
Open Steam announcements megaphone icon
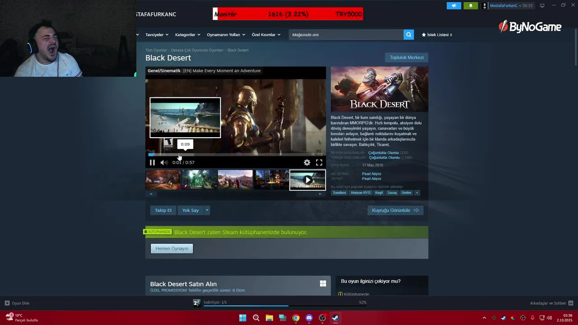pos(454,6)
